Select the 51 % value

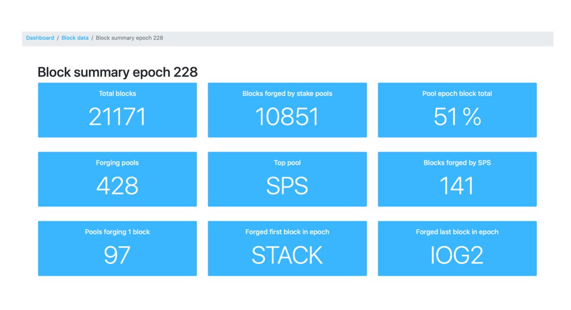click(457, 117)
